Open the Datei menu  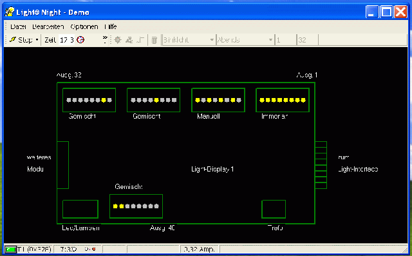tap(18, 26)
